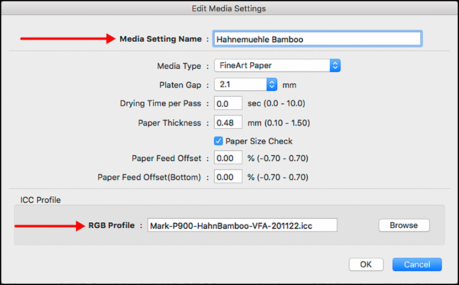The height and width of the screenshot is (285, 459).
Task: Toggle the Paper Size Check checkbox
Action: click(218, 141)
